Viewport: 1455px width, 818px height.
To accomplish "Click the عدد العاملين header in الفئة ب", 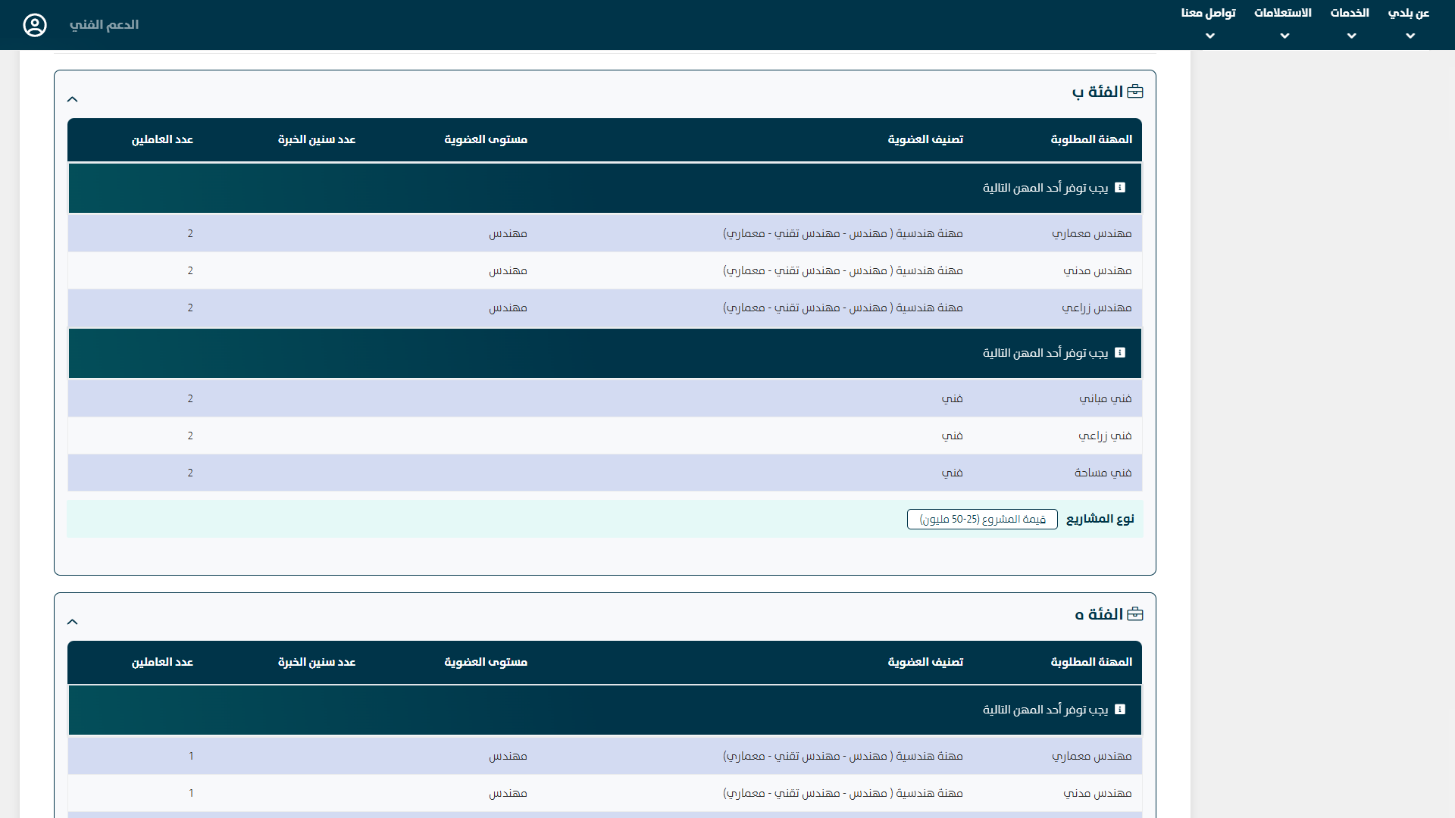I will coord(162,139).
